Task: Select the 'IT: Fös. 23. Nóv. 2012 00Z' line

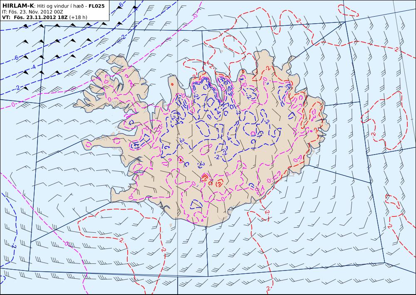Action: 32,12
